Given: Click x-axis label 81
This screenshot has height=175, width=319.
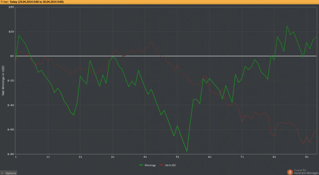Looking at the screenshot, I should tap(274, 157).
